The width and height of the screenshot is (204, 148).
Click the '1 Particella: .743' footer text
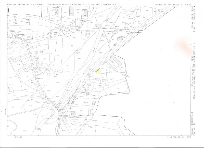(179, 137)
